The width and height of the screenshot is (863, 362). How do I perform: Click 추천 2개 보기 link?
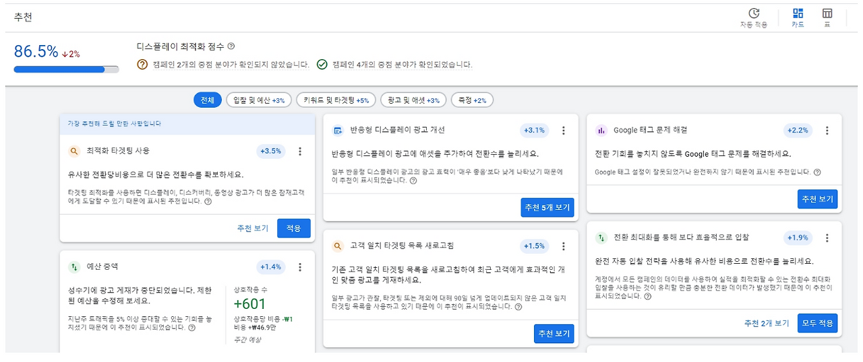click(x=767, y=323)
